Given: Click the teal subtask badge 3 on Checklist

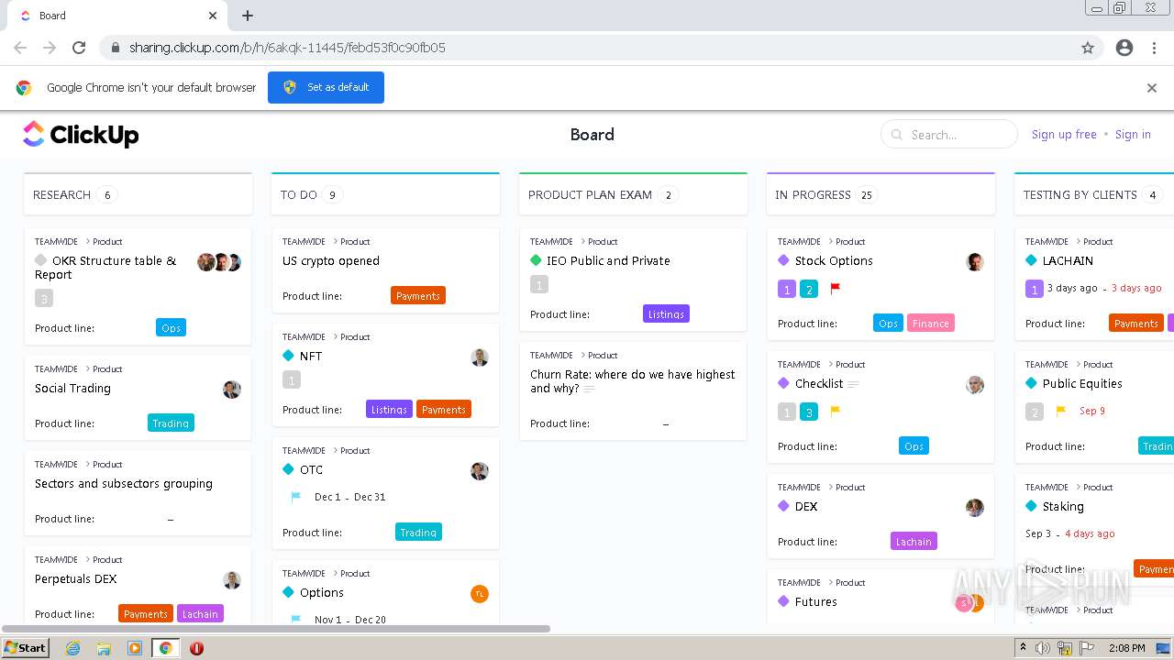Looking at the screenshot, I should point(809,412).
